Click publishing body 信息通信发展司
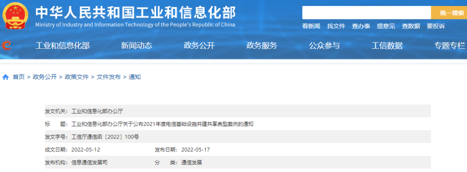This screenshot has height=172, width=467. 90,163
